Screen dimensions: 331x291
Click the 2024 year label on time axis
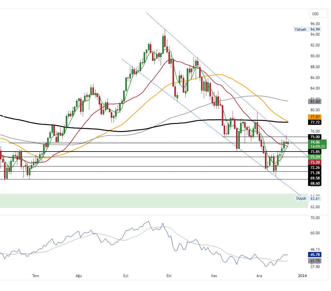pos(302,276)
